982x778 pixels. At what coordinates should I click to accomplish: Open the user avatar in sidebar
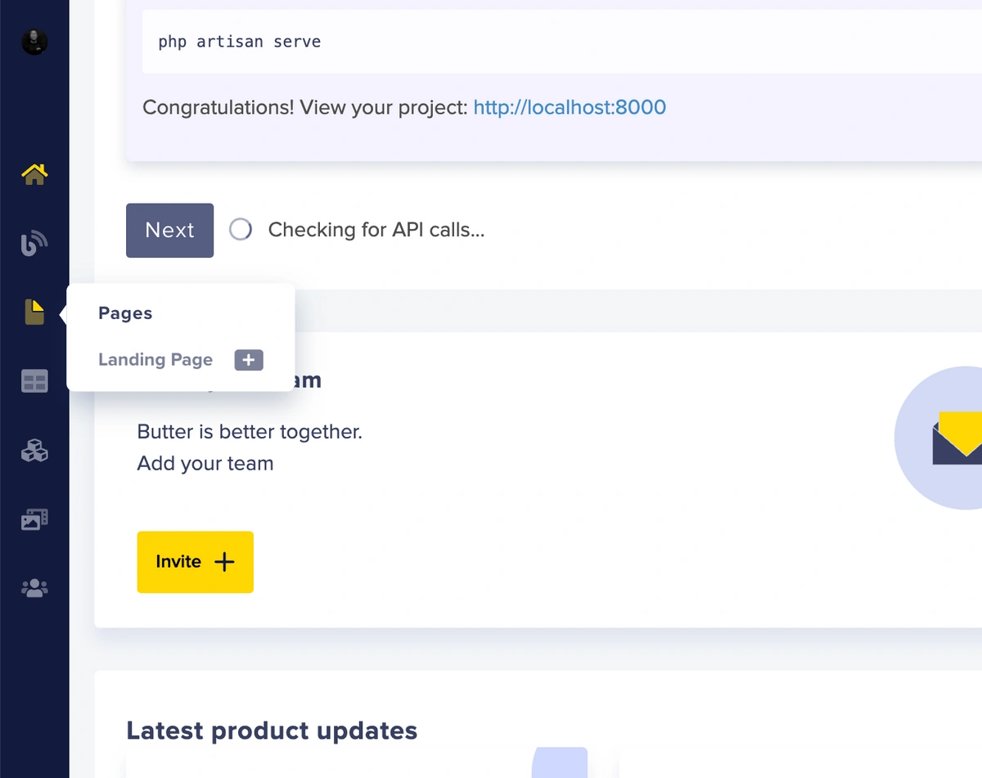(34, 42)
